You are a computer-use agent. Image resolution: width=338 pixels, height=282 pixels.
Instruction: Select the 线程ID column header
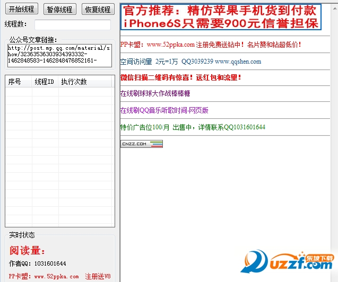pos(45,82)
